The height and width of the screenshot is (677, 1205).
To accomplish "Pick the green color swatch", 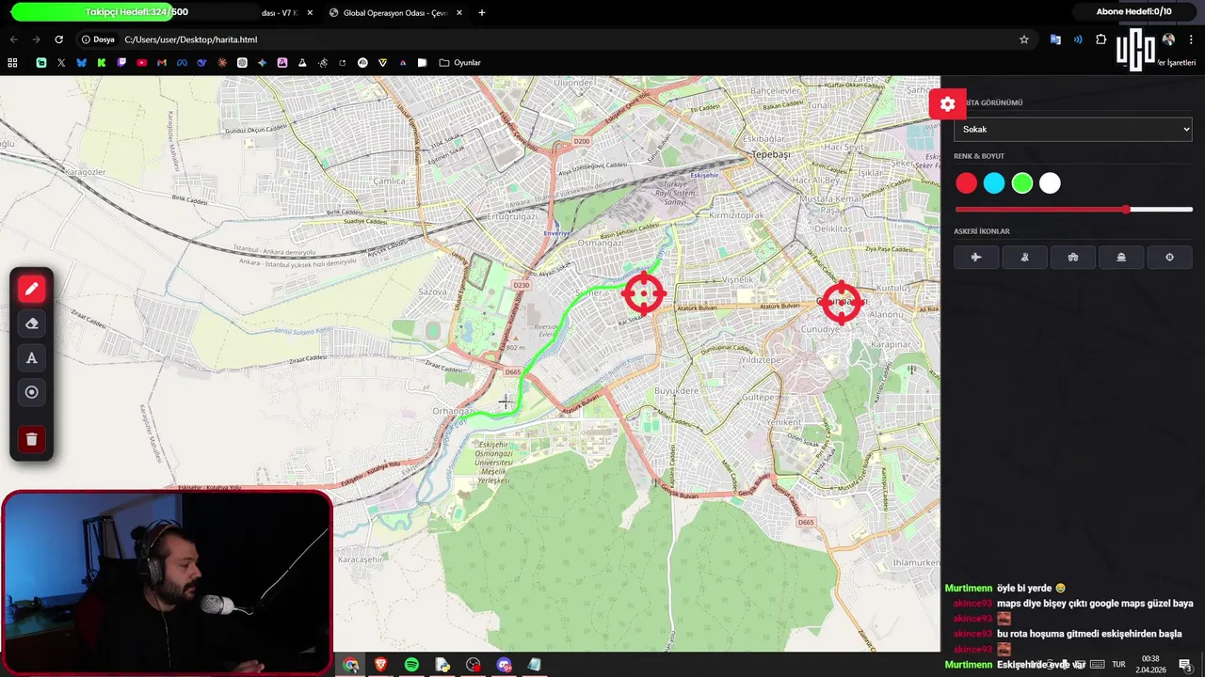I will tap(1022, 183).
